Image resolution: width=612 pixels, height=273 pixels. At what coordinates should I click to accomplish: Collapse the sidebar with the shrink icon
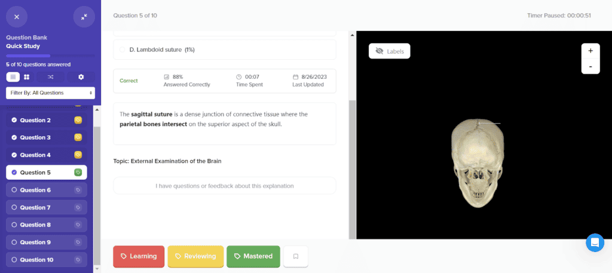(84, 17)
